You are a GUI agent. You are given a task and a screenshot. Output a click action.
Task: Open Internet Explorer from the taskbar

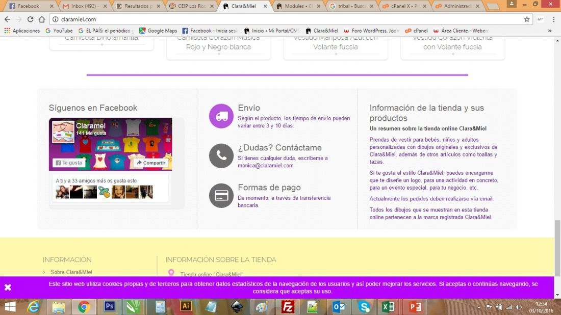click(33, 307)
